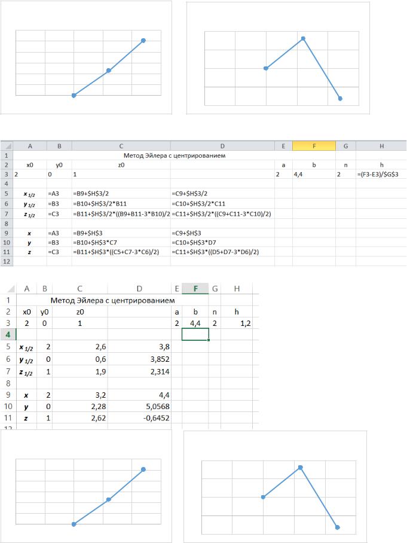Click title 'Метод Эйлера с центрированием' in results sheet
Image resolution: width=407 pixels, height=543 pixels.
(x=112, y=300)
